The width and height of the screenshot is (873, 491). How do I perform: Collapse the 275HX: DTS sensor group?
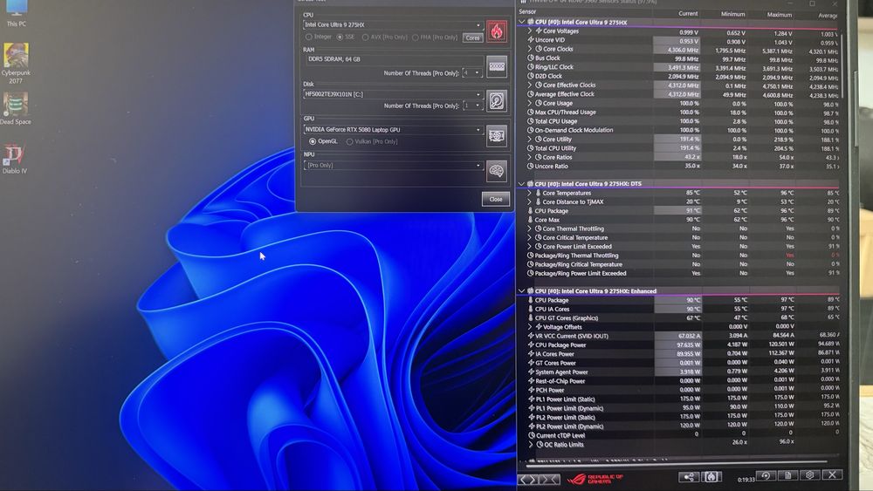pyautogui.click(x=522, y=183)
